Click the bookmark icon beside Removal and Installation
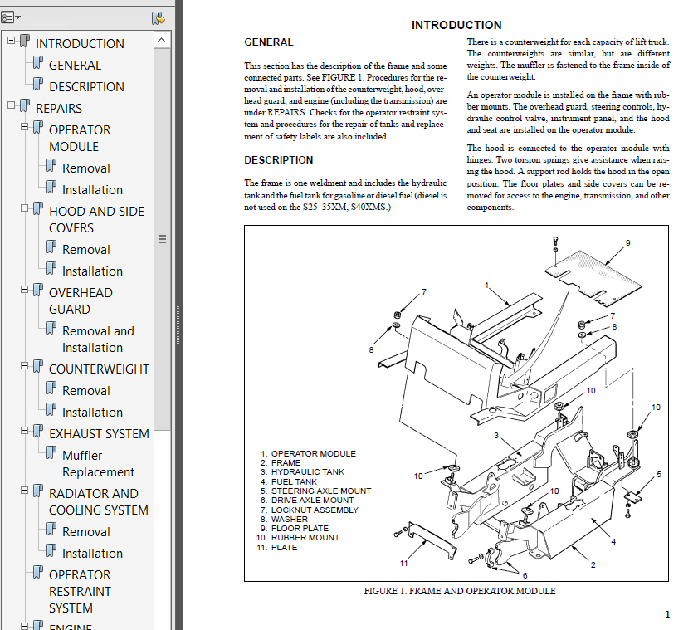The height and width of the screenshot is (630, 698). [x=51, y=329]
